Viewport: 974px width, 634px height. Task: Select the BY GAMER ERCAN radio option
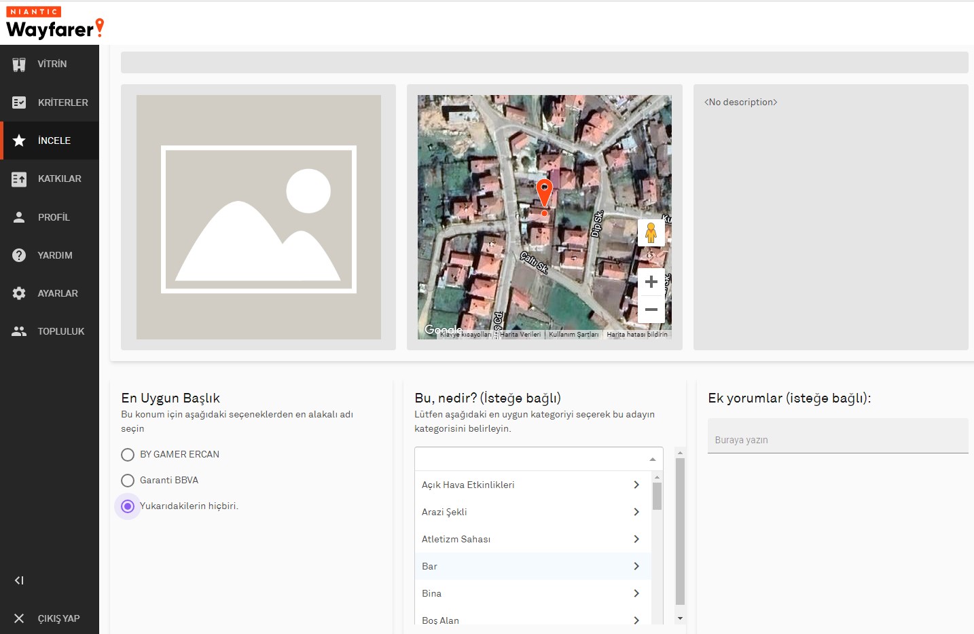pyautogui.click(x=128, y=455)
